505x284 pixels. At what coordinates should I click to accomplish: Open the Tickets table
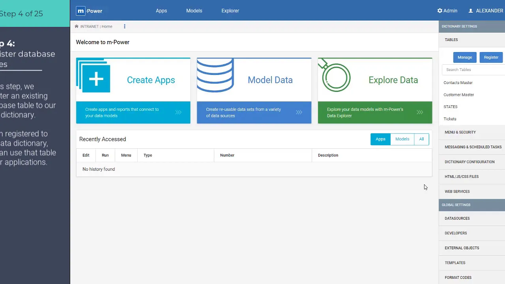(450, 119)
